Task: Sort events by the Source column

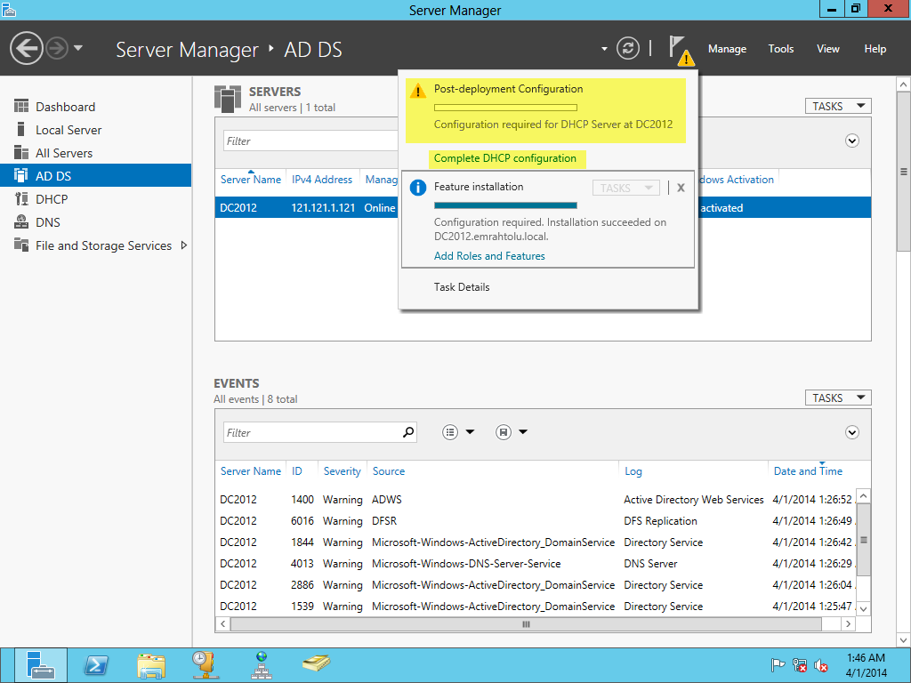Action: coord(389,471)
